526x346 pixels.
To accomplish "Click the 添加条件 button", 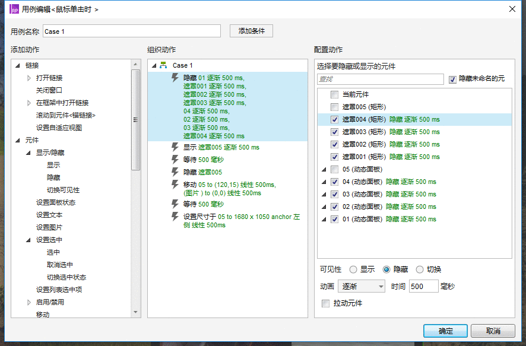I will coord(251,31).
